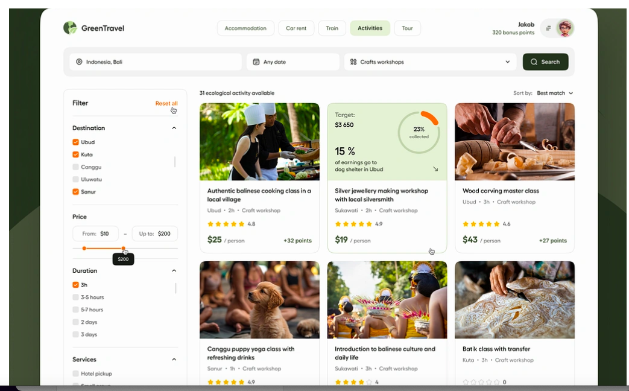Click the location pin icon in search
Screen dimensions: 629x391
point(79,62)
